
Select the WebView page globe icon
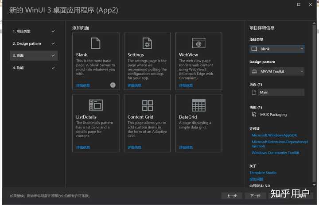(198, 43)
